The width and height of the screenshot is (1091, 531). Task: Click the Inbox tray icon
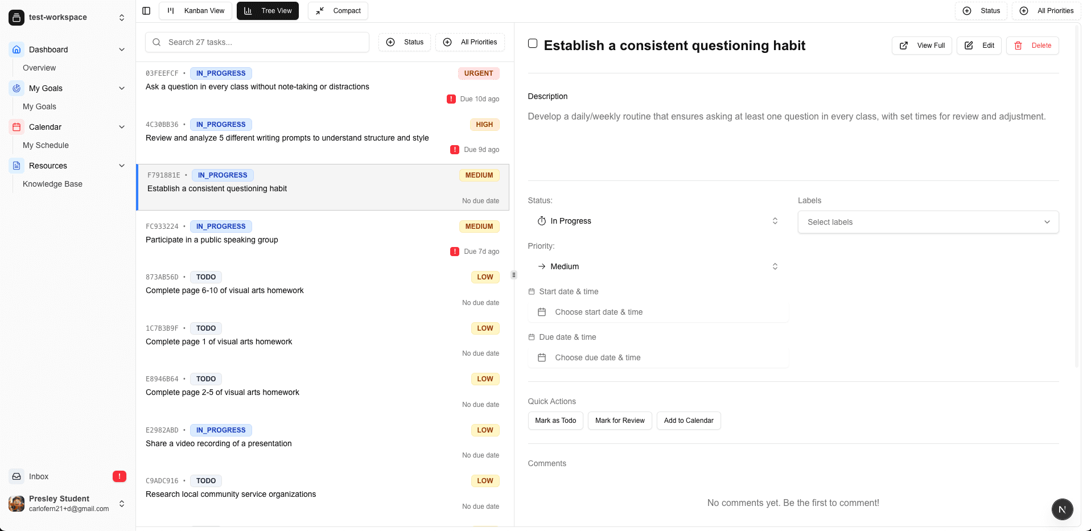(17, 476)
